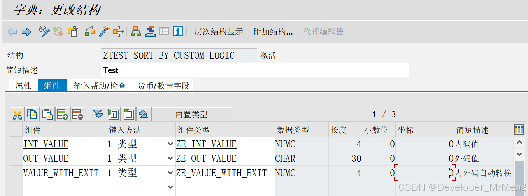The image size is (528, 196).
Task: Click the 内置类型 button
Action: (x=191, y=114)
